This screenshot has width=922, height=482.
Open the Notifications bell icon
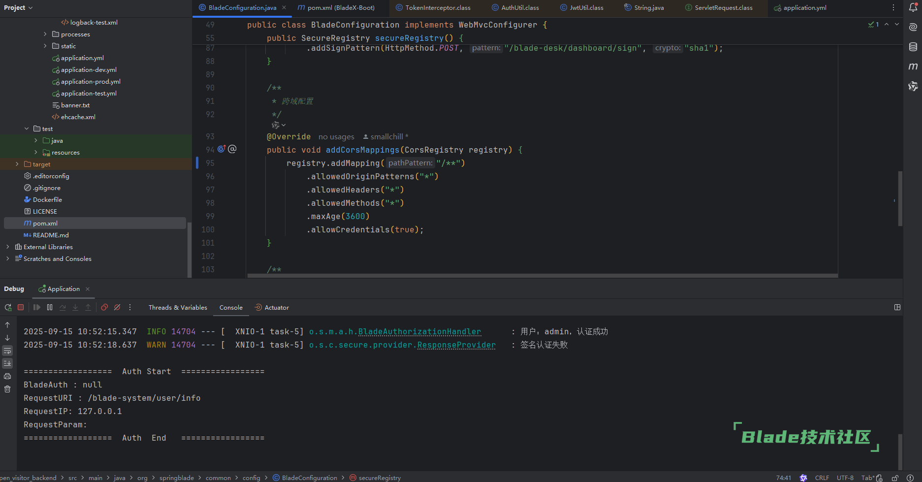[x=913, y=7]
